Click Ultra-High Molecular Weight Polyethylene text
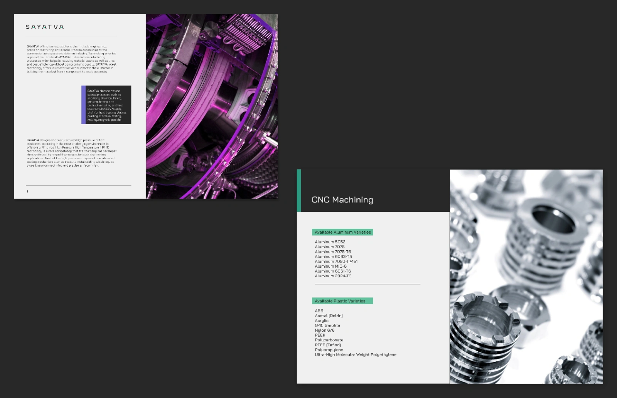The image size is (617, 398). click(355, 355)
